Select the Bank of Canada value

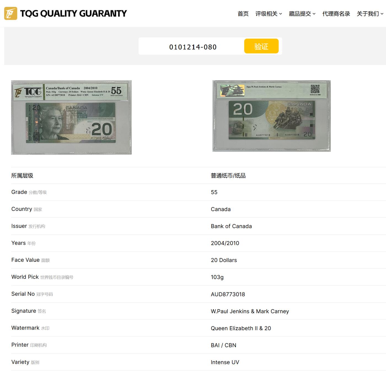pos(231,226)
